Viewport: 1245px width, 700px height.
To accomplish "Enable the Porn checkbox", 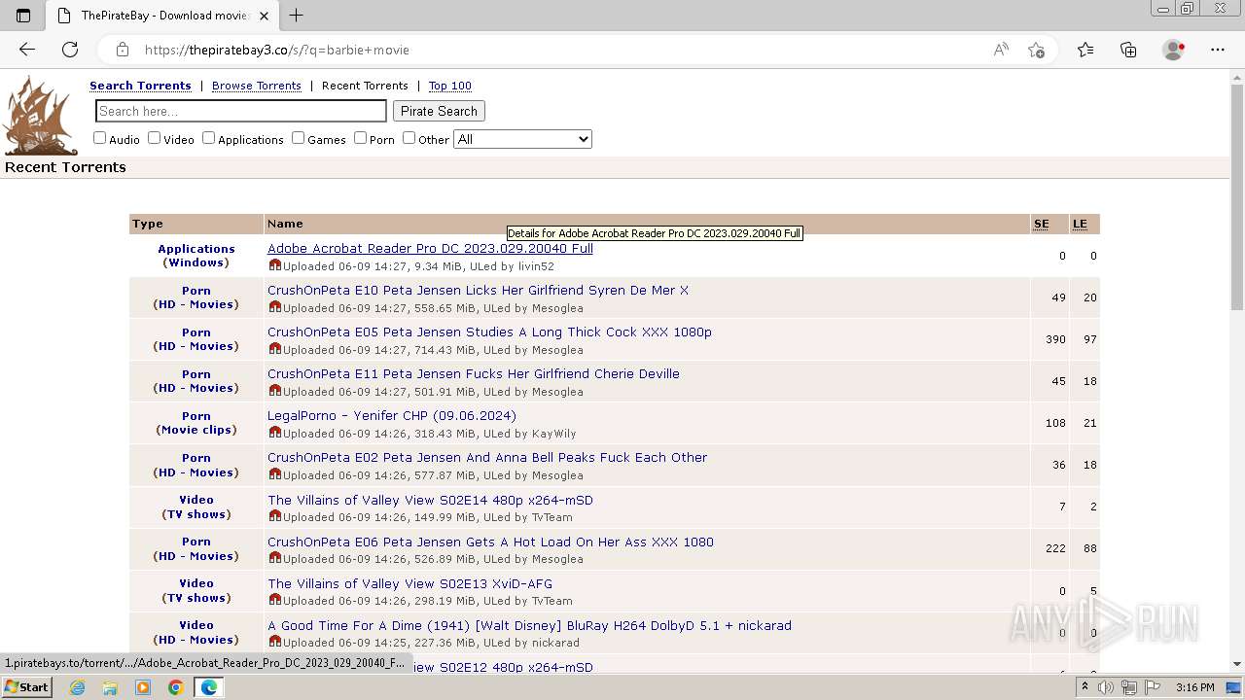I will (360, 138).
